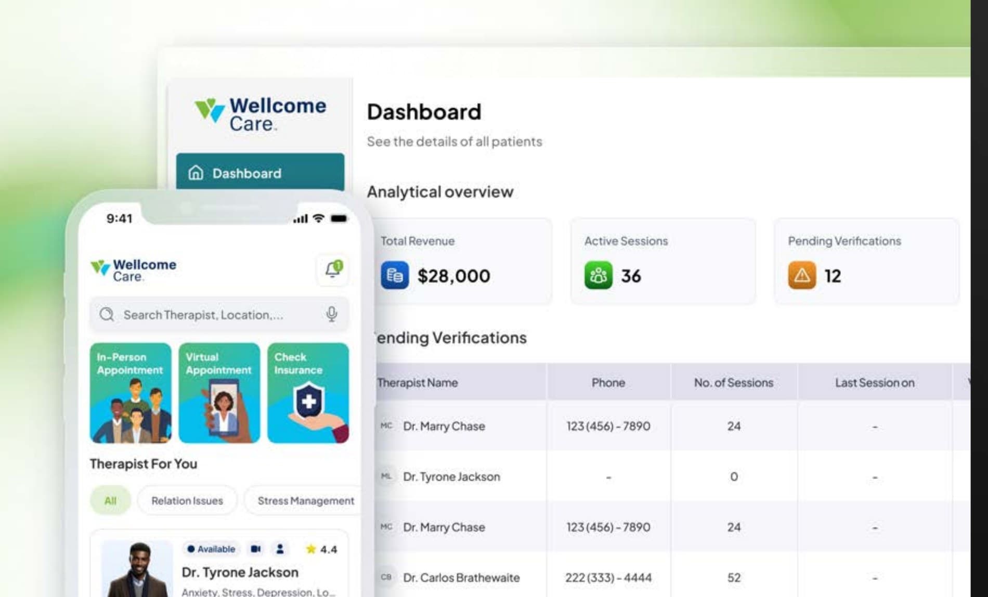Click the 0 sessions cell for Tyrone Jackson

(x=734, y=476)
